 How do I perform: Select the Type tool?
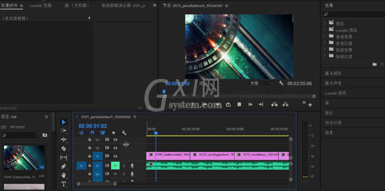point(64,184)
